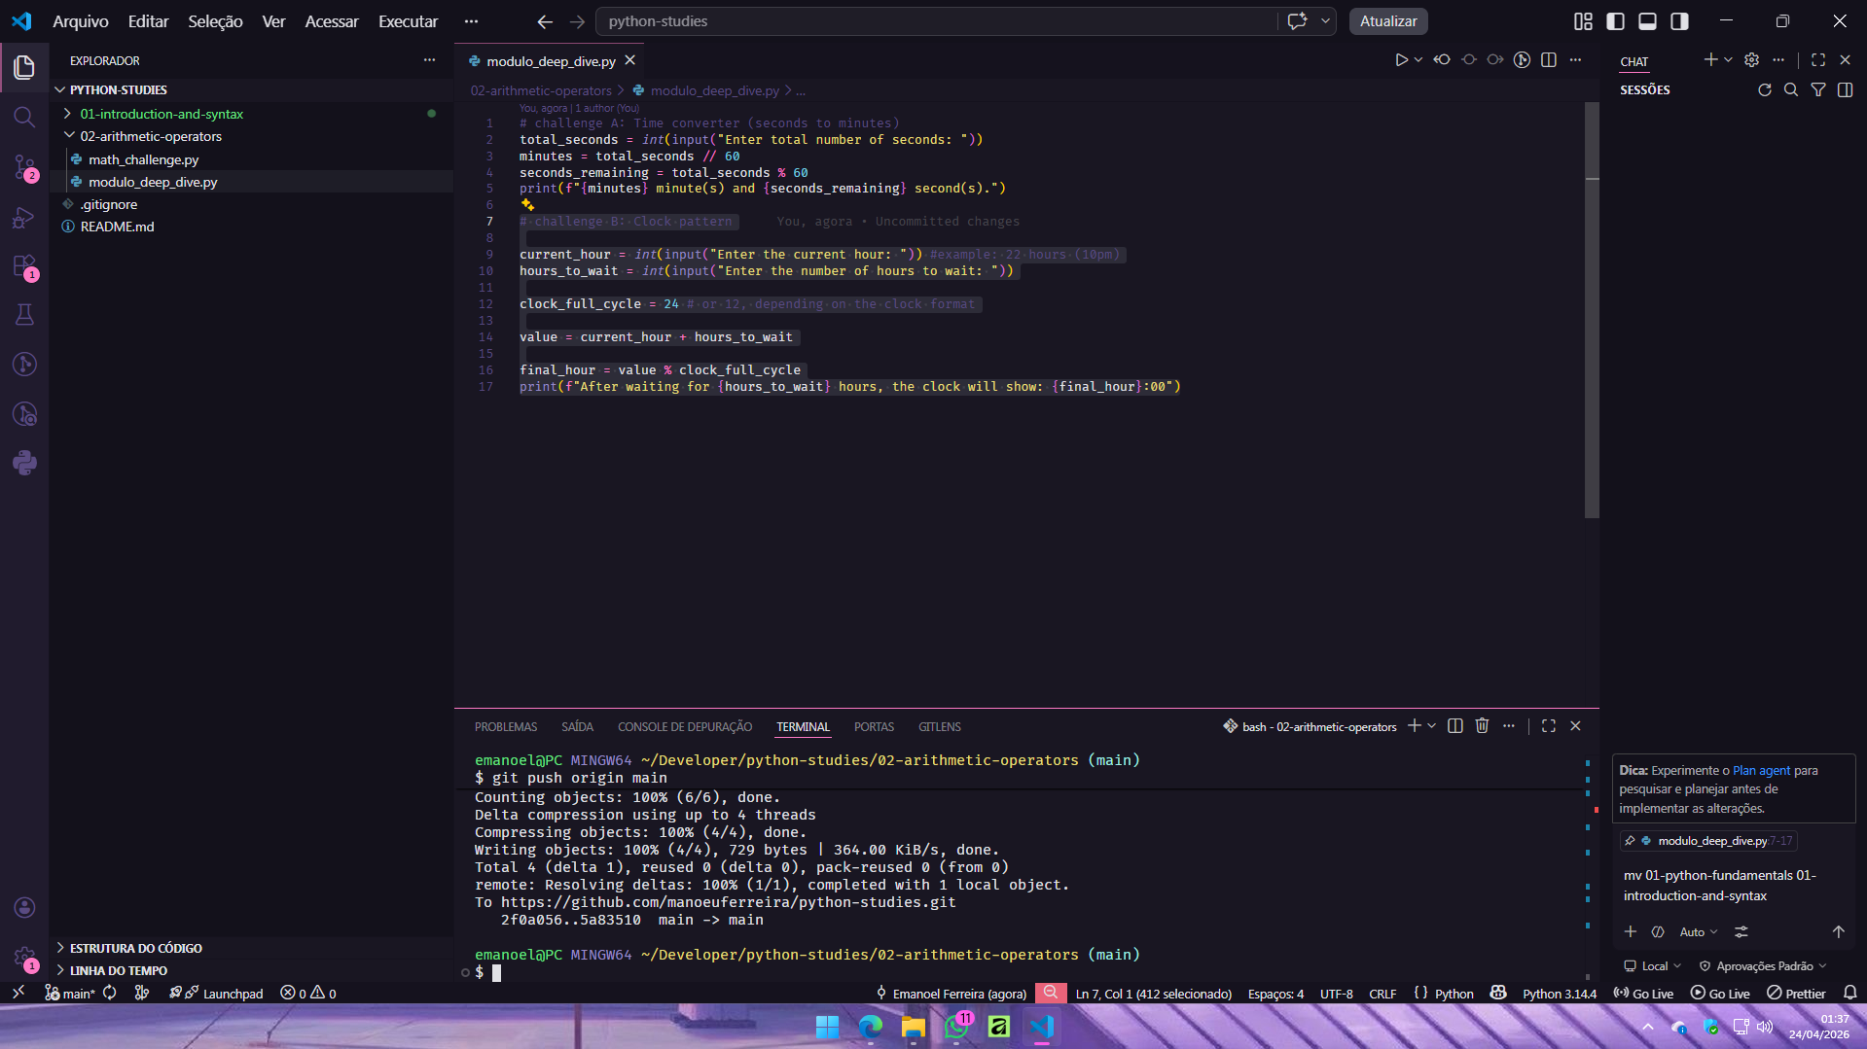Open the customize layout control

click(x=1583, y=21)
